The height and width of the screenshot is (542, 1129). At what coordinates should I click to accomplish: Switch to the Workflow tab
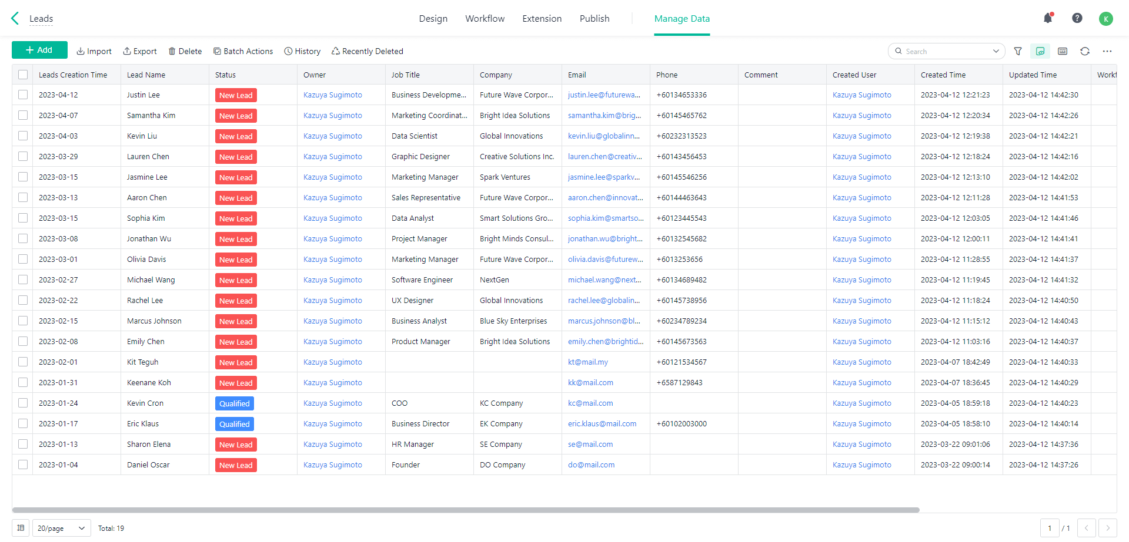[x=485, y=19]
